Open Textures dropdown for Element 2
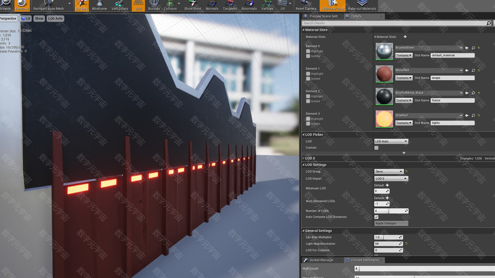 click(404, 100)
